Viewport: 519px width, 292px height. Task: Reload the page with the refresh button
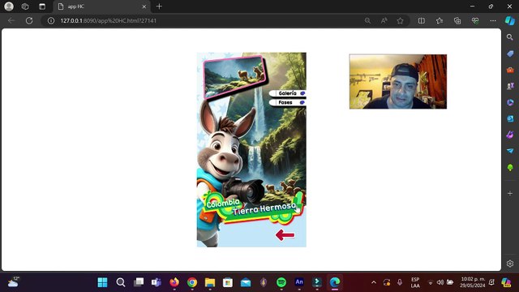tap(29, 20)
